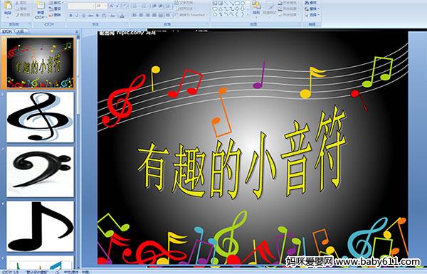Open the font name combo box
Screen dimensions: 427x274
(x=81, y=6)
